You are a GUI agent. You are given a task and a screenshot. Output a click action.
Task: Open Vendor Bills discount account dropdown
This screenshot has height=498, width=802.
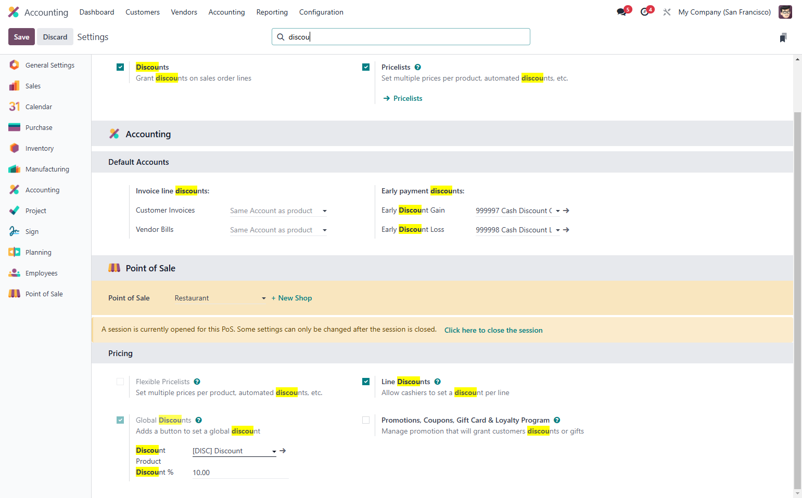[278, 230]
